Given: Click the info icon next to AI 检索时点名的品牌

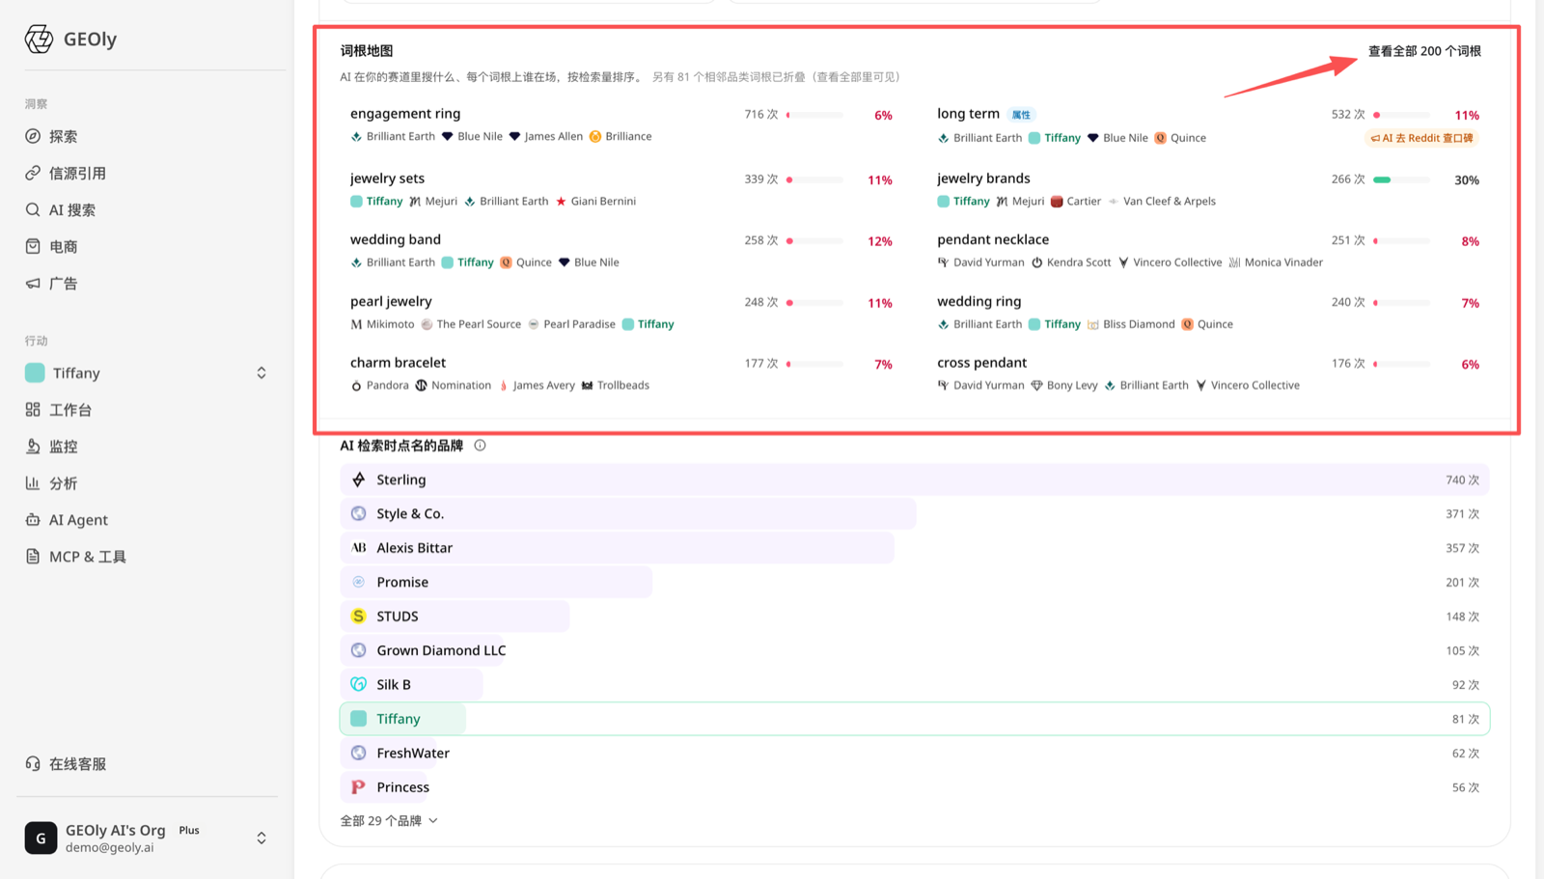Looking at the screenshot, I should point(480,446).
